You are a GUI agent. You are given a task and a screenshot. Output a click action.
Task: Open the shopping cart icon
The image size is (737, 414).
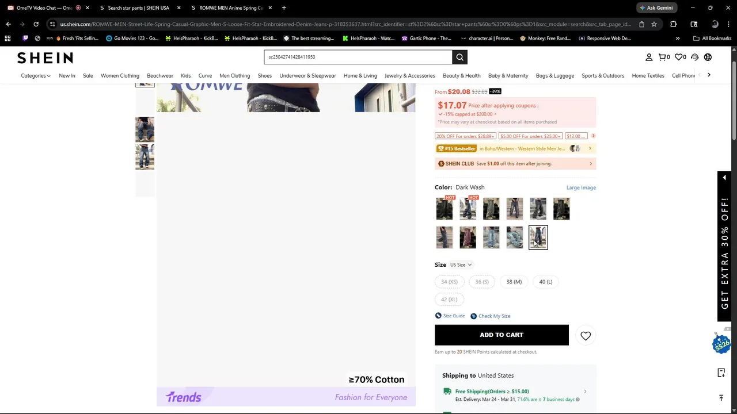664,57
